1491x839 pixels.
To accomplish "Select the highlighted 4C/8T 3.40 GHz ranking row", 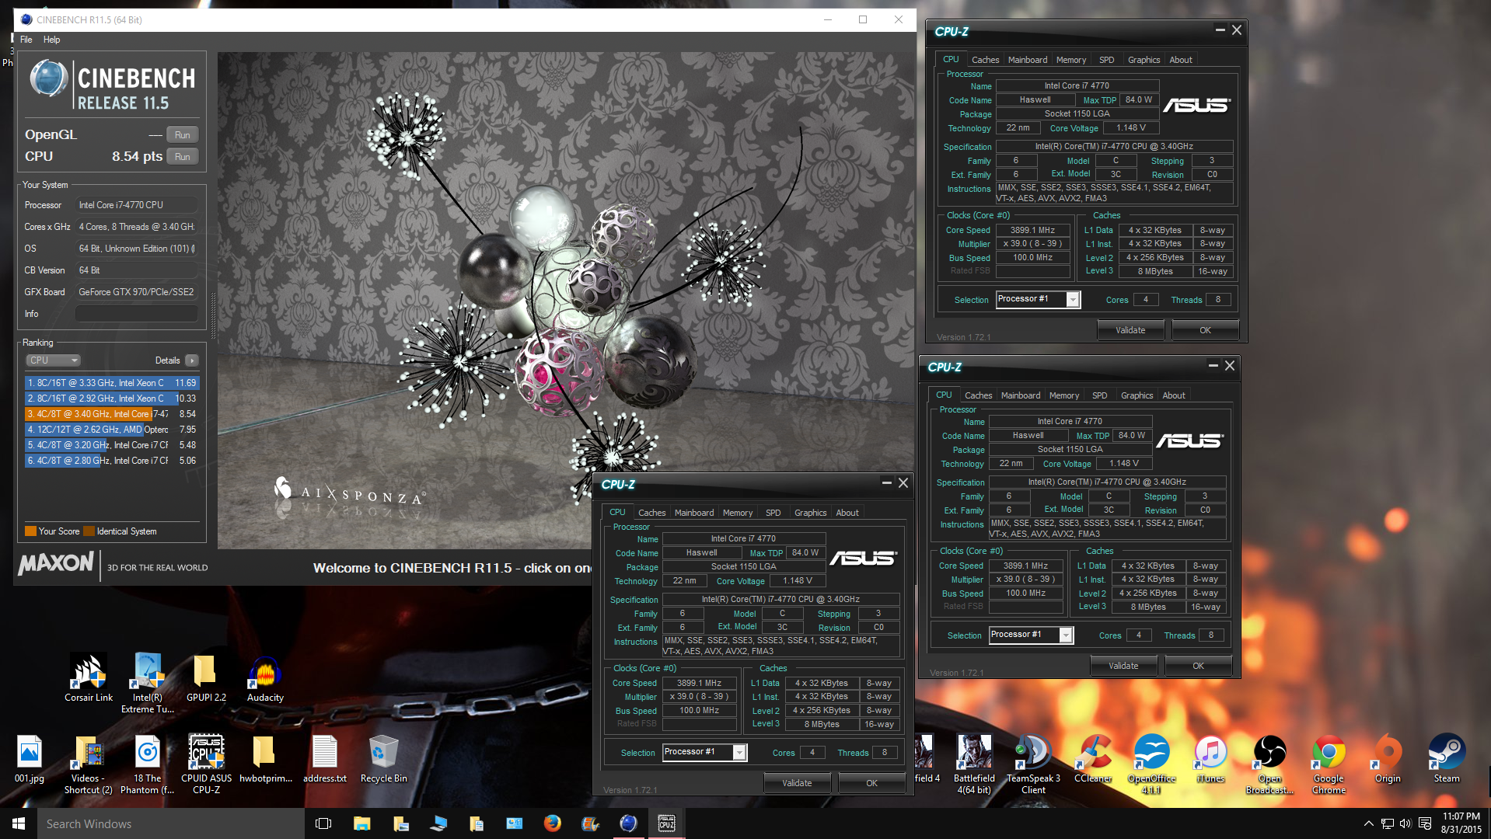I will [x=112, y=414].
